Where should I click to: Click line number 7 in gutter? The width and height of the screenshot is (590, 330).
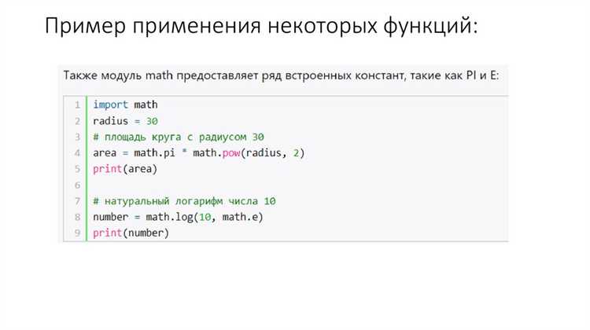[77, 201]
